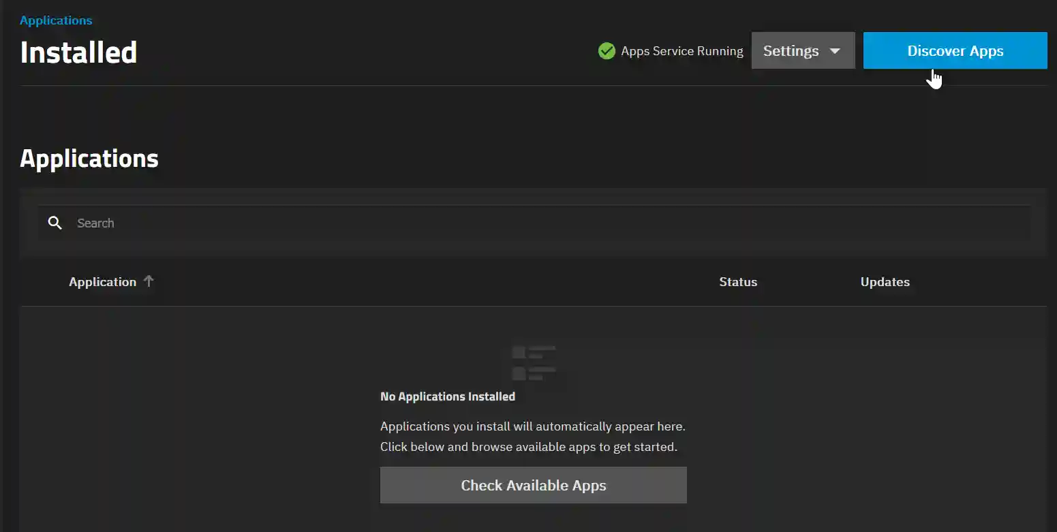This screenshot has width=1057, height=532.
Task: Click the Application column header
Action: tap(102, 281)
